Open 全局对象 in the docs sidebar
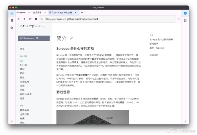Image resolution: width=197 pixels, height=135 pixels. [x=24, y=114]
